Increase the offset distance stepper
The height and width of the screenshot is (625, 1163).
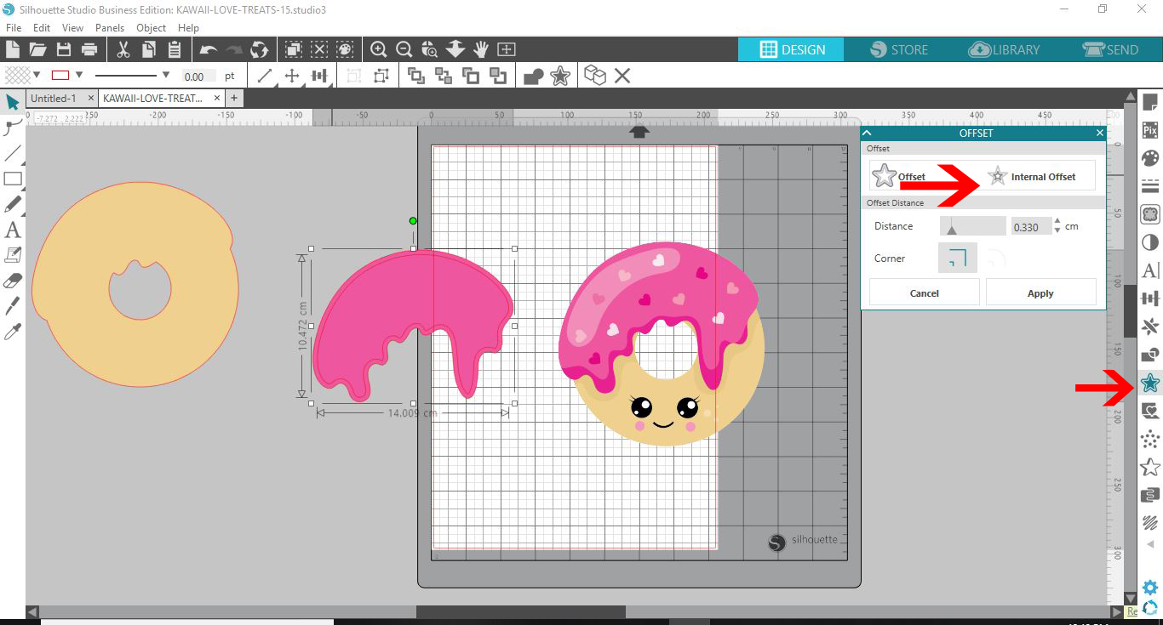coord(1057,222)
